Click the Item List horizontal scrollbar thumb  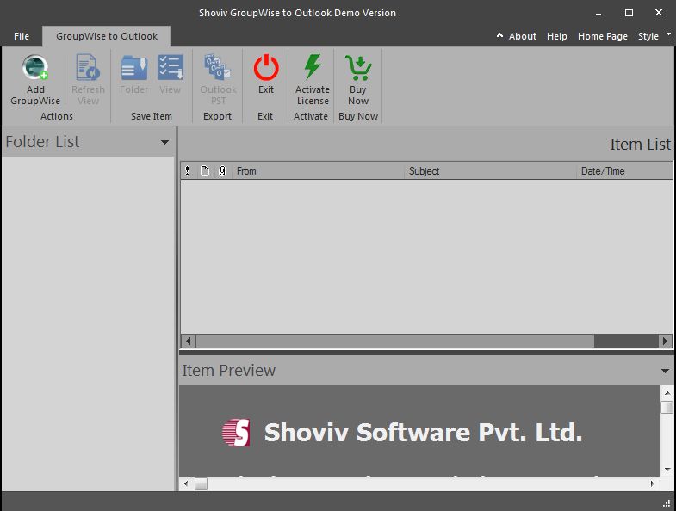click(x=395, y=341)
